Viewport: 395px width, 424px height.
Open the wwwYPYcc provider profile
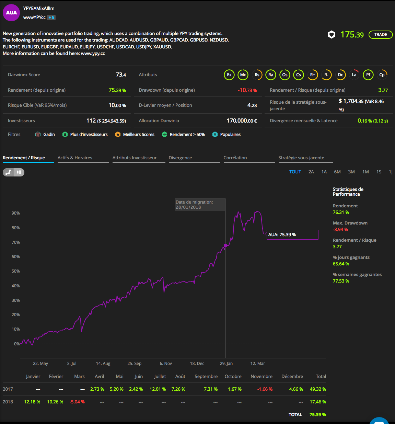34,17
